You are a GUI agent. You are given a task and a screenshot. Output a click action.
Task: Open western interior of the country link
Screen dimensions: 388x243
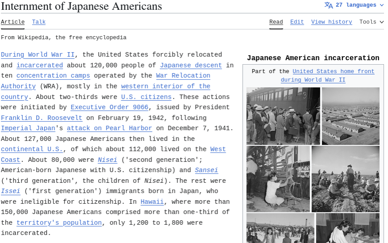click(165, 86)
